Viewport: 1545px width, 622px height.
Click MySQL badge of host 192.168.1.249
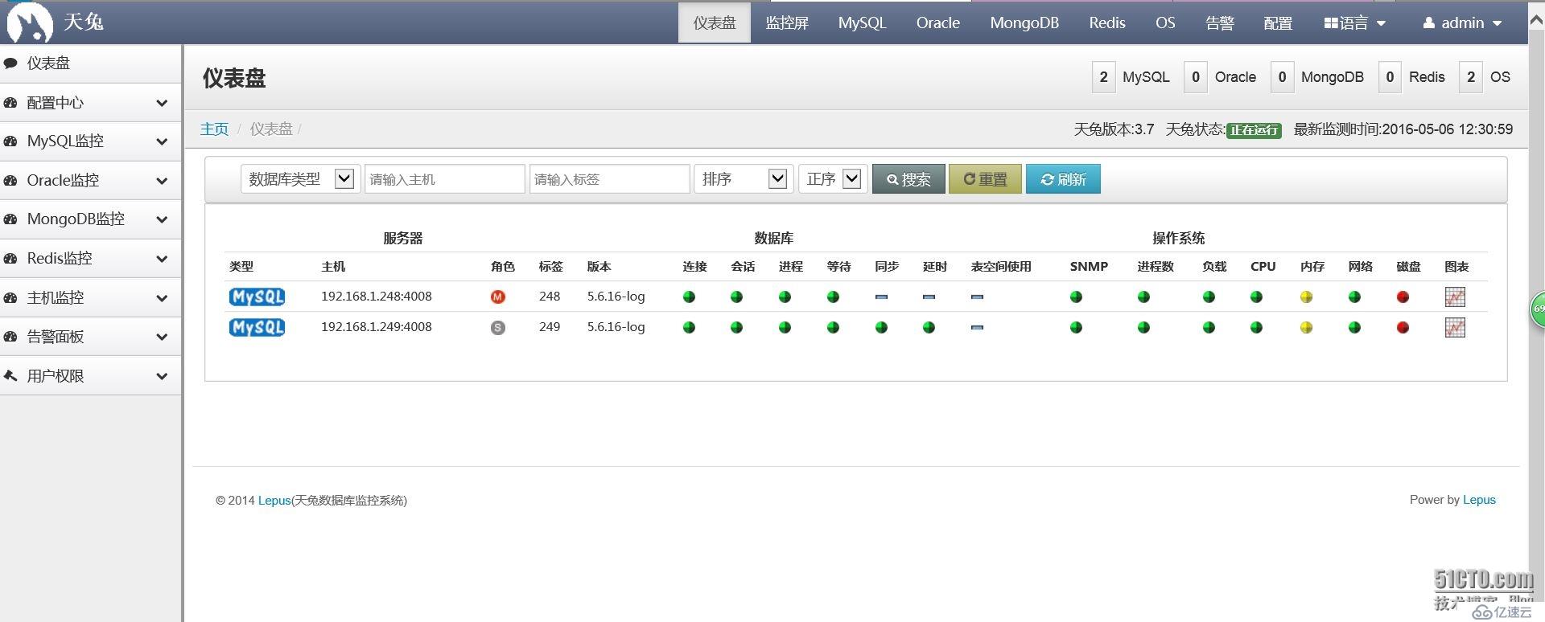pos(257,327)
